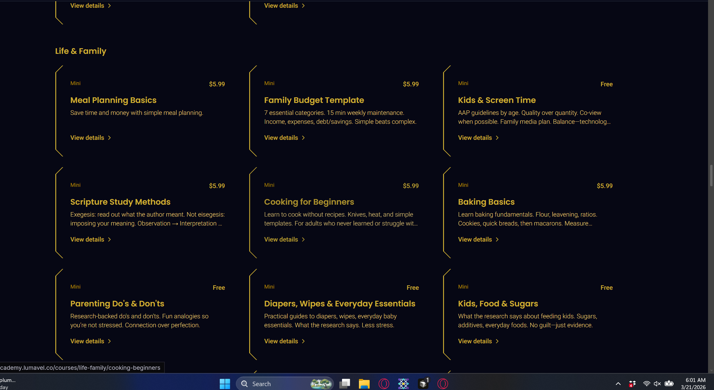This screenshot has width=714, height=390.
Task: View details for Family Budget Template
Action: 281,137
